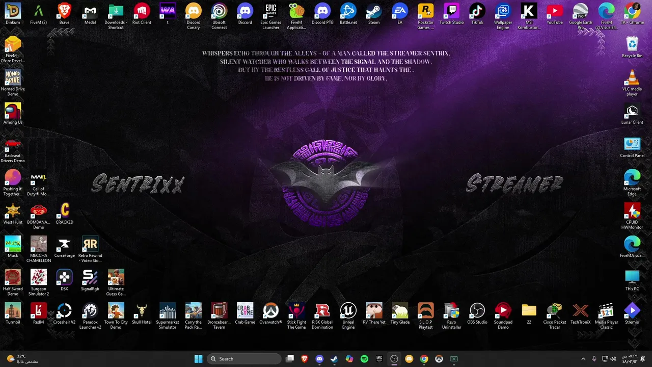This screenshot has width=652, height=367.
Task: Switch to Spotify in the taskbar
Action: tap(364, 359)
